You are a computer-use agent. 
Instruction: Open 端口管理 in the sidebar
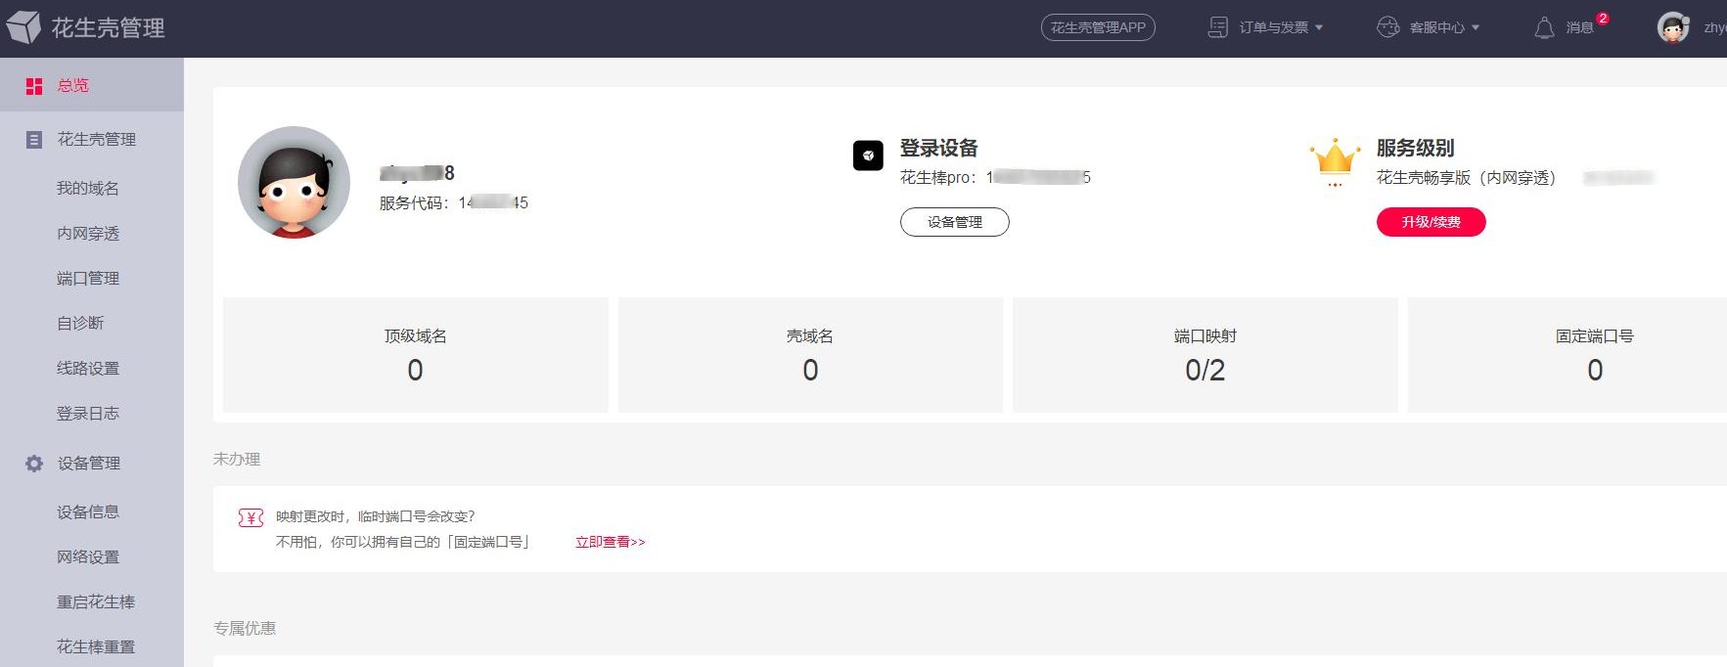point(88,278)
